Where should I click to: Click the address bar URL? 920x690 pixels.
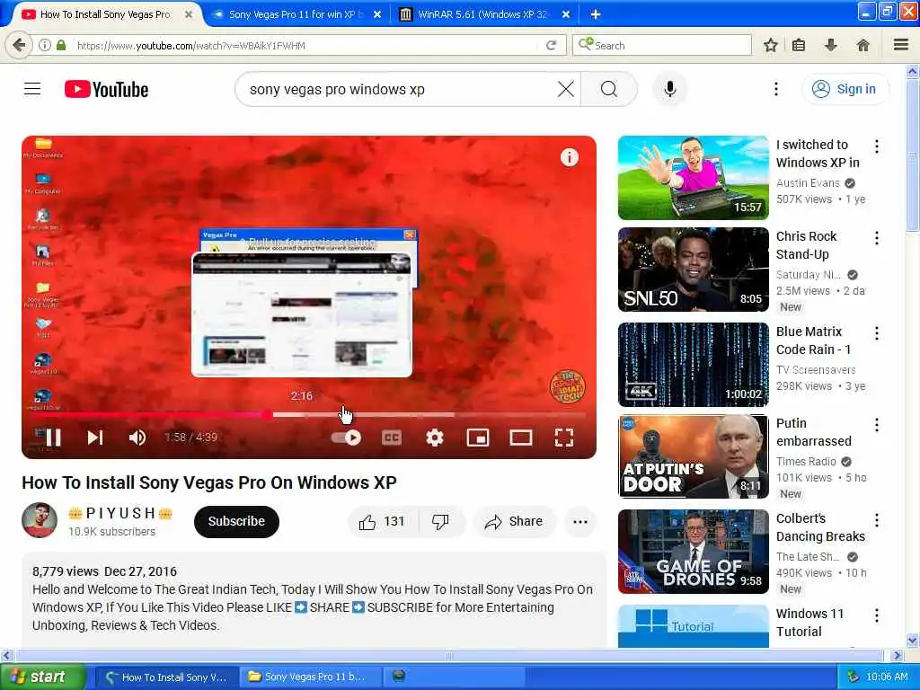(x=191, y=46)
